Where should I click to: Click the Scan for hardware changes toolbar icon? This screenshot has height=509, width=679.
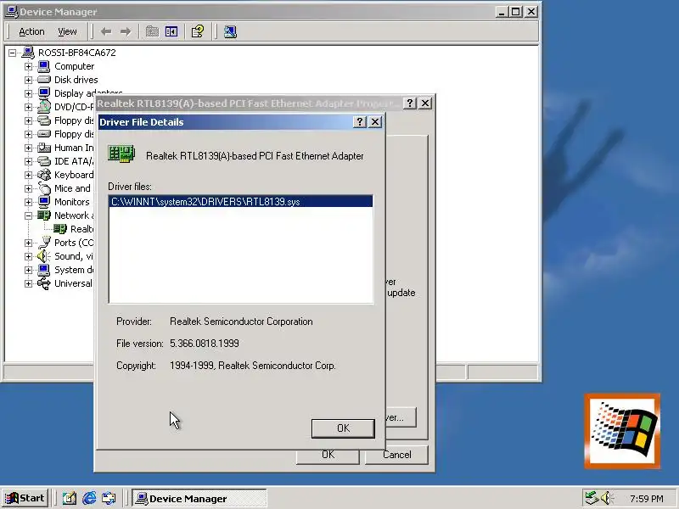click(x=230, y=31)
